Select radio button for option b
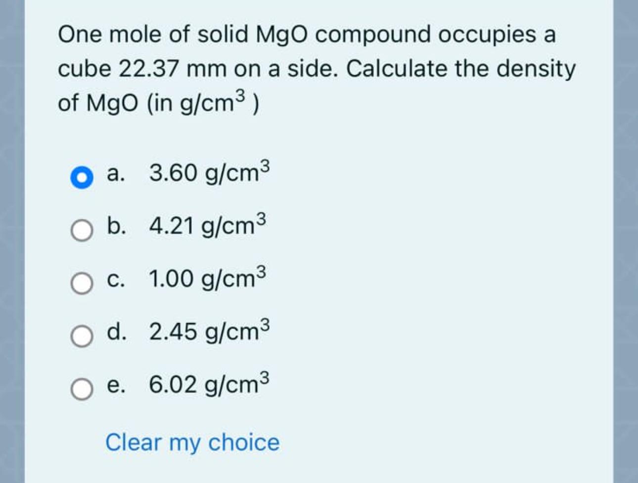638x483 pixels. (x=82, y=229)
